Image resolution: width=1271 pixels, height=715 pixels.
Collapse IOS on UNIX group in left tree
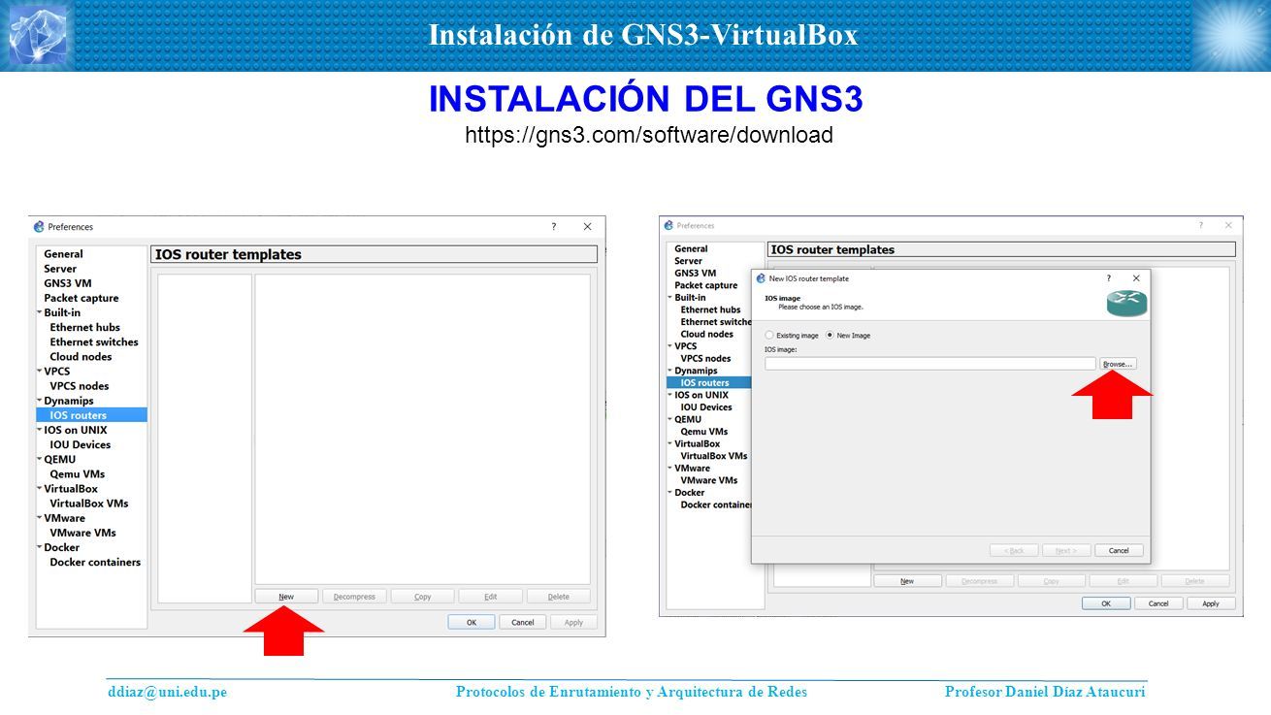[x=40, y=430]
